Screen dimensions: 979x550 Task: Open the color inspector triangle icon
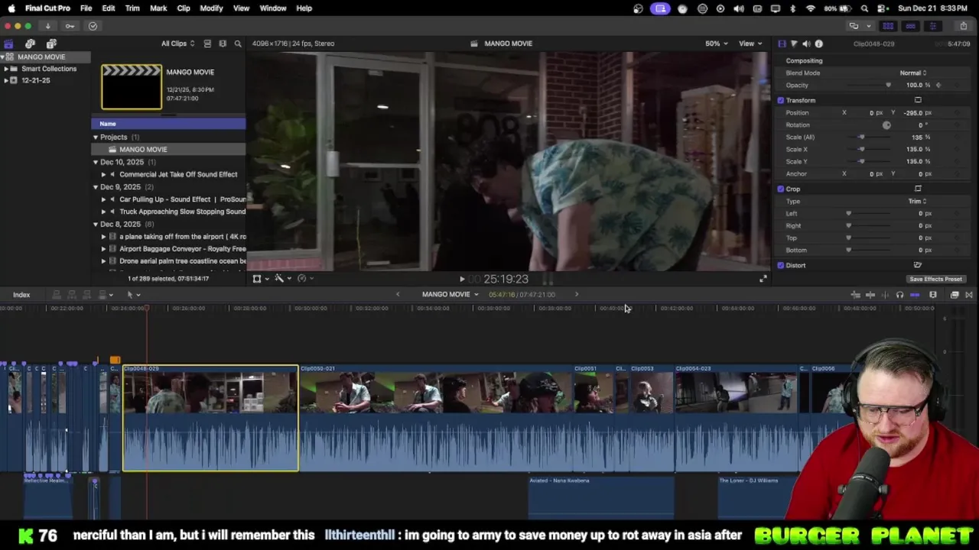click(794, 44)
